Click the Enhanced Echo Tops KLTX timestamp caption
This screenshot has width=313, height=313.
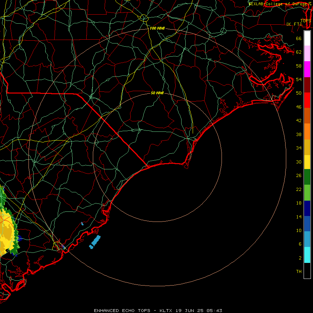(x=158, y=311)
